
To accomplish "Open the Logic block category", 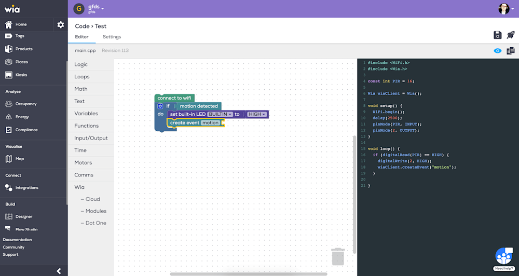I will (x=81, y=64).
